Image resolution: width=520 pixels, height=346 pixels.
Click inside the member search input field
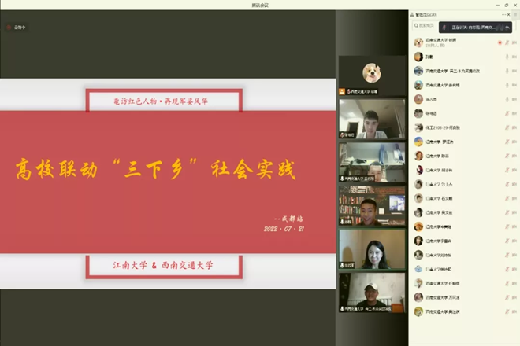tap(432, 27)
